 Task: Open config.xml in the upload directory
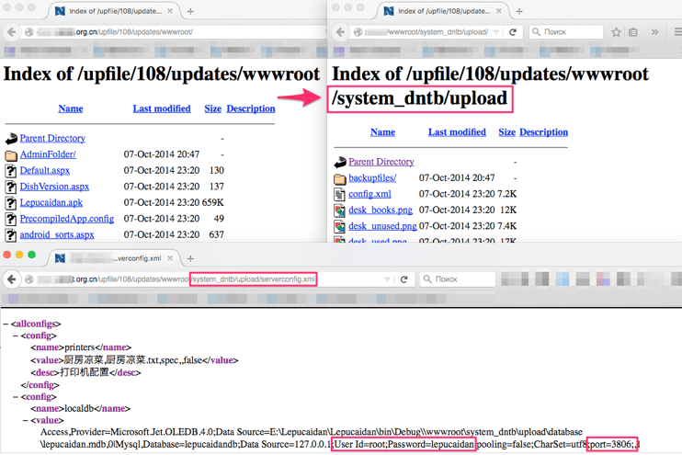click(x=369, y=194)
